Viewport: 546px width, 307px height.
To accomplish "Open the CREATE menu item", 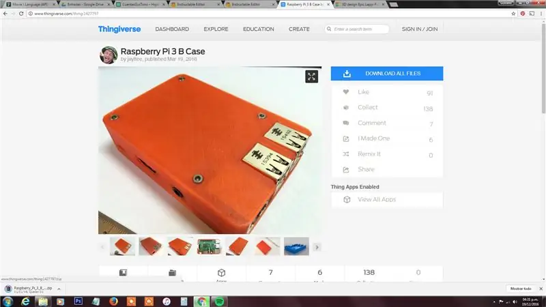I will pos(299,29).
